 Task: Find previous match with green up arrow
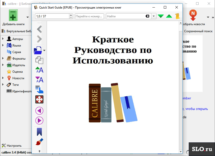click(169, 16)
